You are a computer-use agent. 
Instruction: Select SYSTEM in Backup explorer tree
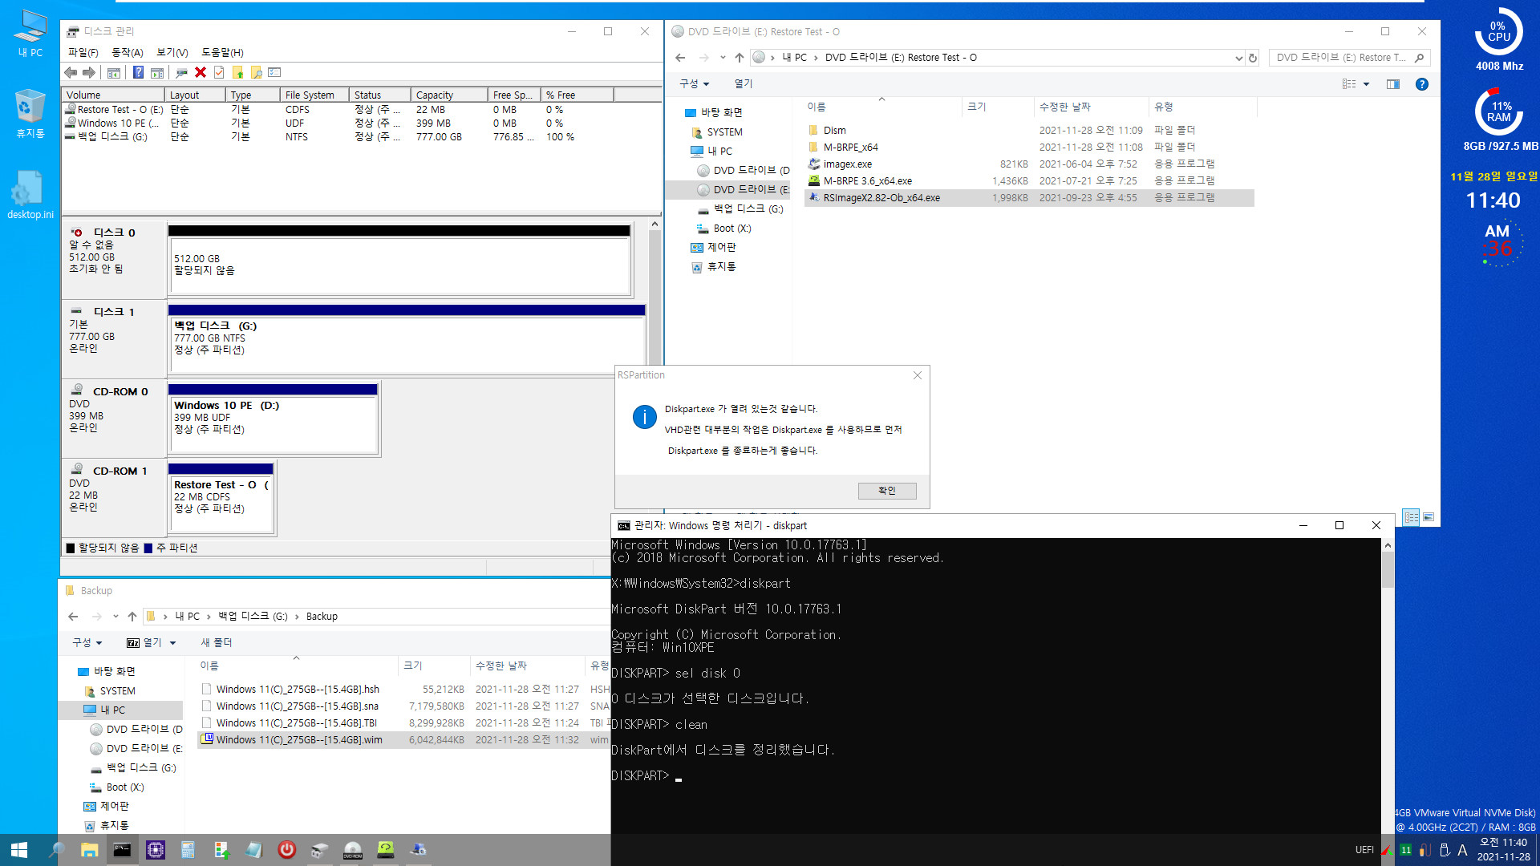click(117, 691)
